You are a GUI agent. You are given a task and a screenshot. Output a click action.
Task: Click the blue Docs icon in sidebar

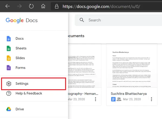(9, 39)
